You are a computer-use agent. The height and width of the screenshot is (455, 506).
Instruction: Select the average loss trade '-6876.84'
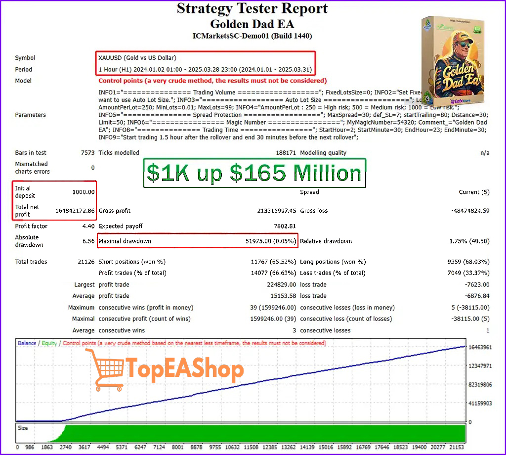tap(477, 296)
